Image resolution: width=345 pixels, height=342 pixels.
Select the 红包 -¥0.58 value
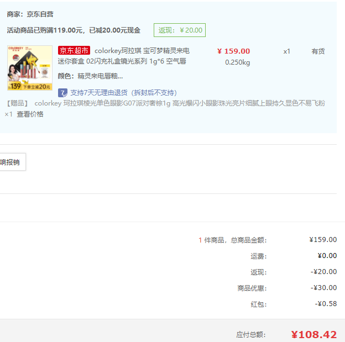326,304
